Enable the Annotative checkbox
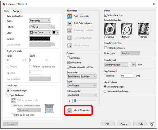This screenshot has height=130, width=158. [68, 58]
